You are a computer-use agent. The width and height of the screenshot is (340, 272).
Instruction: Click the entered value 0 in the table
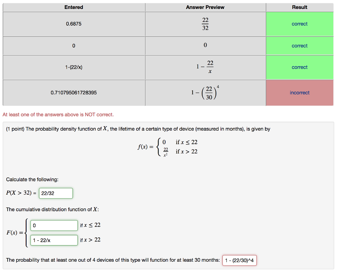click(x=74, y=45)
